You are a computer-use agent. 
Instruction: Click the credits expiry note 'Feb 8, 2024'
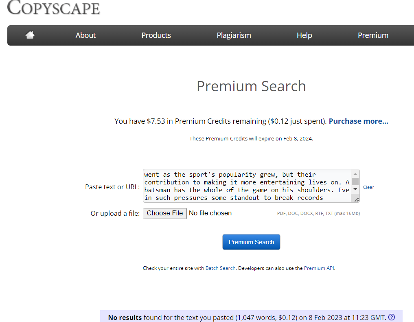click(298, 138)
